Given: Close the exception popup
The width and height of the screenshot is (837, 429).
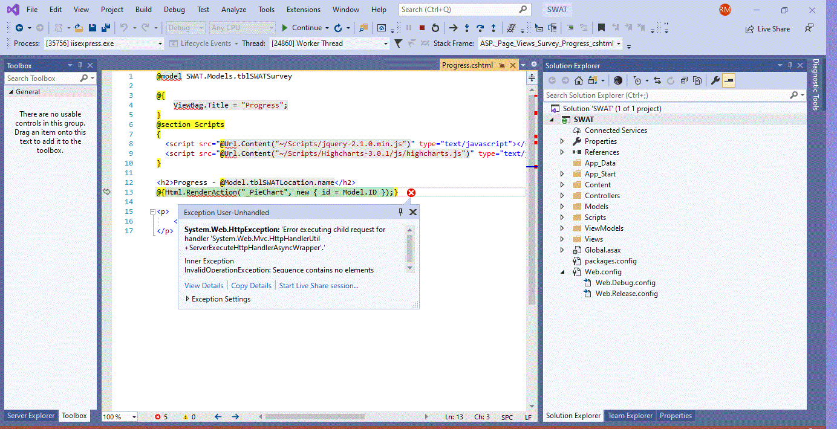Looking at the screenshot, I should pos(413,212).
